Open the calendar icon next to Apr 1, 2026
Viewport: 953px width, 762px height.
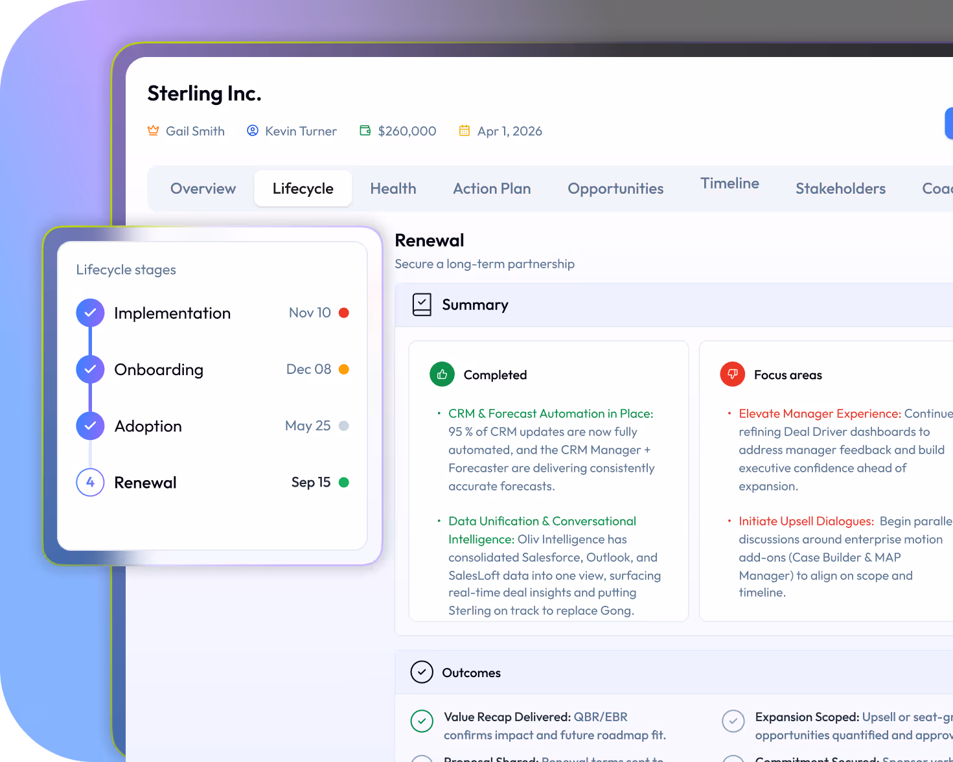click(x=464, y=130)
